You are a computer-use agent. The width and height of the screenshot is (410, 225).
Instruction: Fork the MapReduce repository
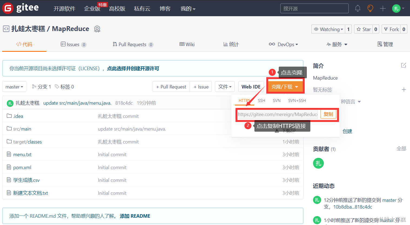[391, 29]
